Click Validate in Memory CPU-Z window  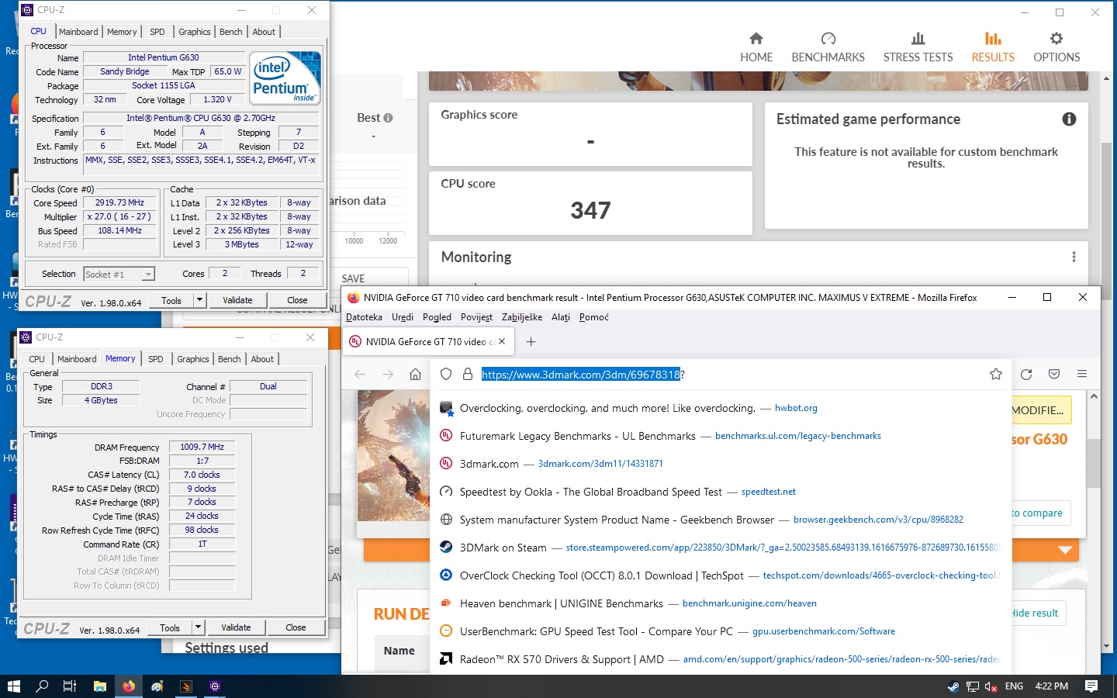point(236,627)
